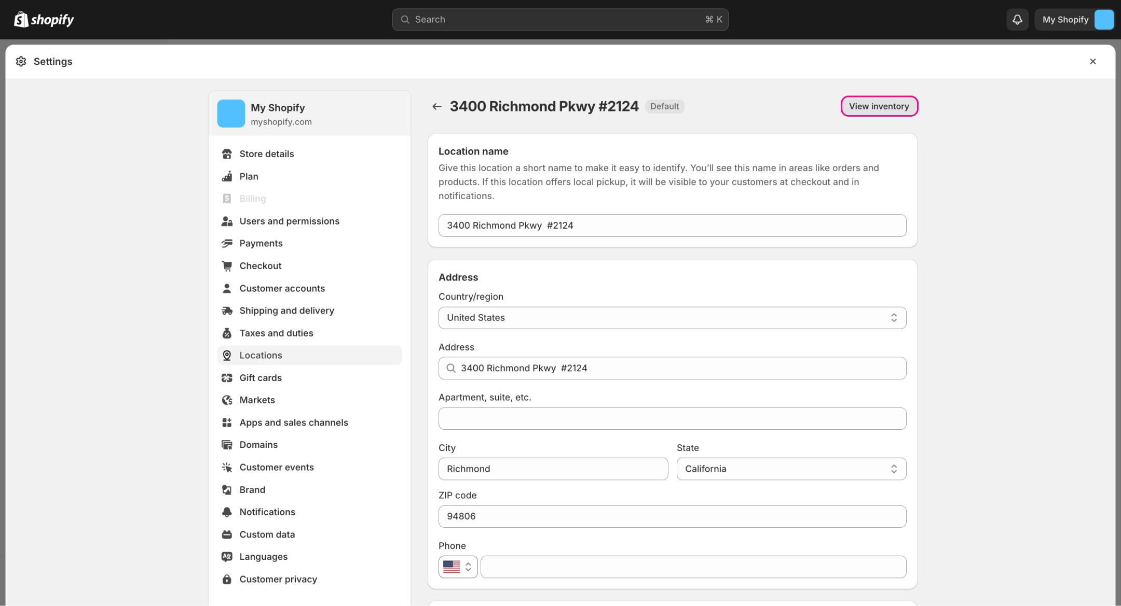Screen dimensions: 1121x606
Task: Open Taxes and duties settings
Action: 276,333
